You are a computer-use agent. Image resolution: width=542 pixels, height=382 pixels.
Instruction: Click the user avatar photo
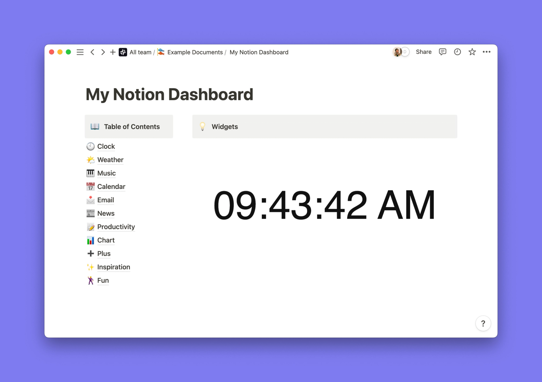(x=397, y=52)
